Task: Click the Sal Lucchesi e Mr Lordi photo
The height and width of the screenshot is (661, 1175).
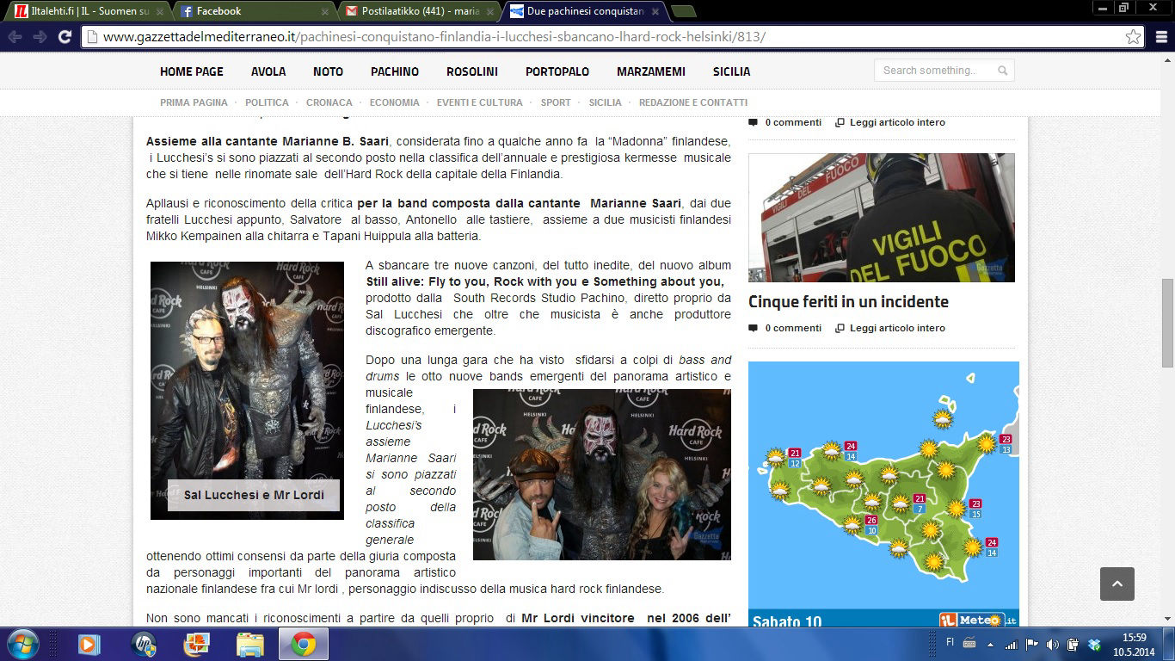Action: 247,390
